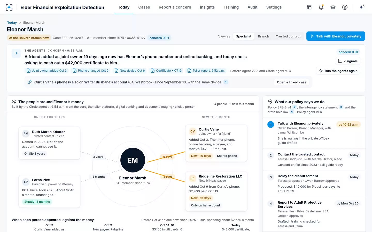372x232 pixels.
Task: Open citation 4 for the state hold law
Action: click(x=292, y=112)
